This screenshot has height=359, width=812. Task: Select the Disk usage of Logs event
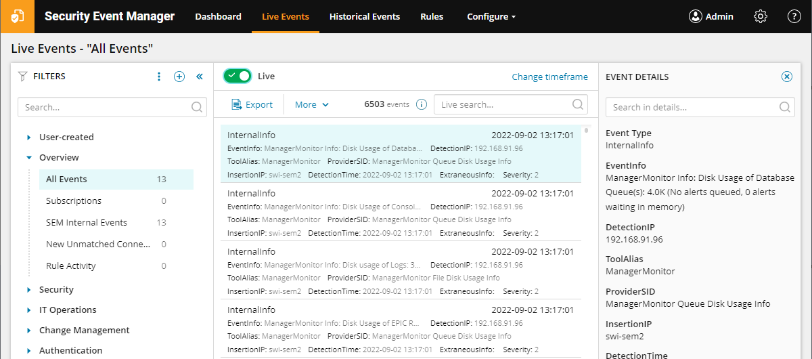[401, 271]
